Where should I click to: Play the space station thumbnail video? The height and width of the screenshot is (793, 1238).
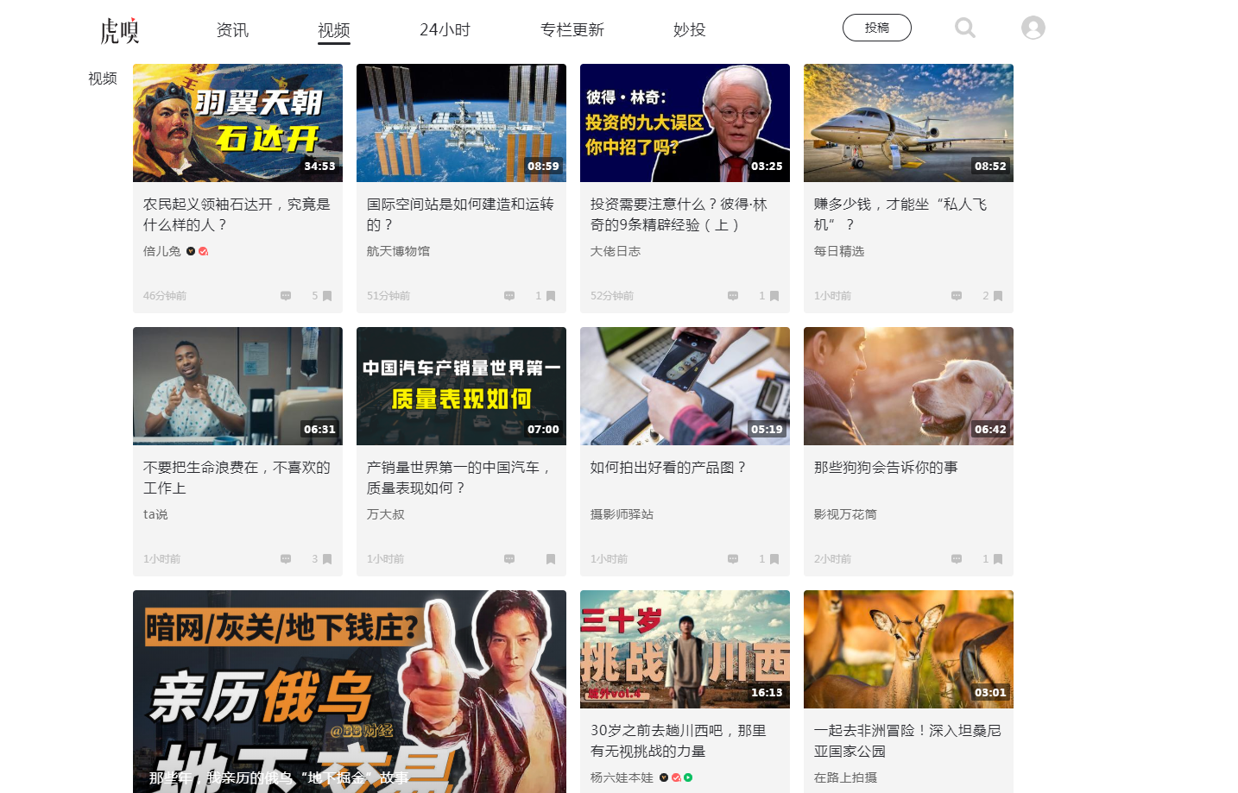(461, 123)
